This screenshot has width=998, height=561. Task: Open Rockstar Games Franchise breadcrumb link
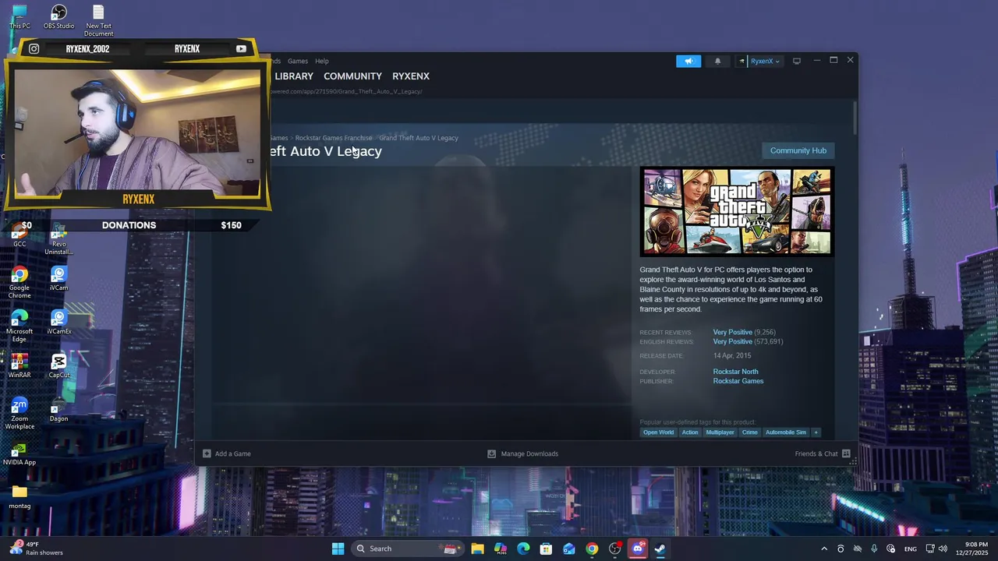coord(334,138)
